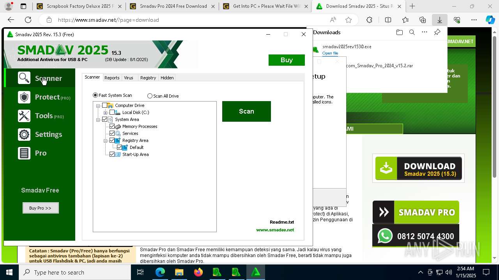Screen dimensions: 499x280
Task: Open the www.smadav.net link
Action: coord(275,230)
